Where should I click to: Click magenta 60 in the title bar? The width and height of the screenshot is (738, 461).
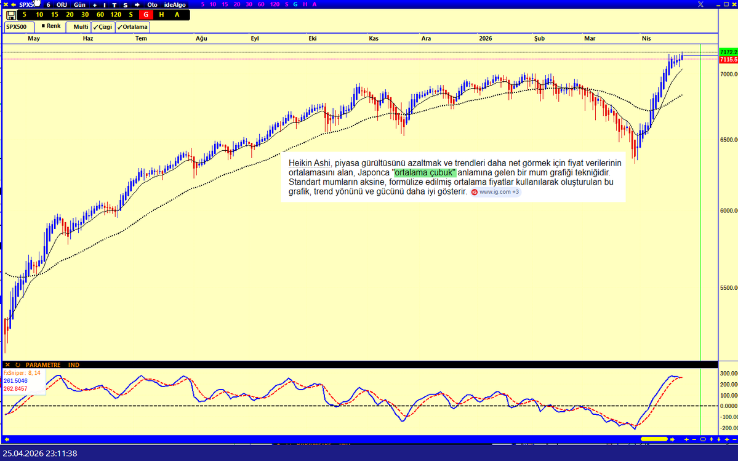(261, 4)
